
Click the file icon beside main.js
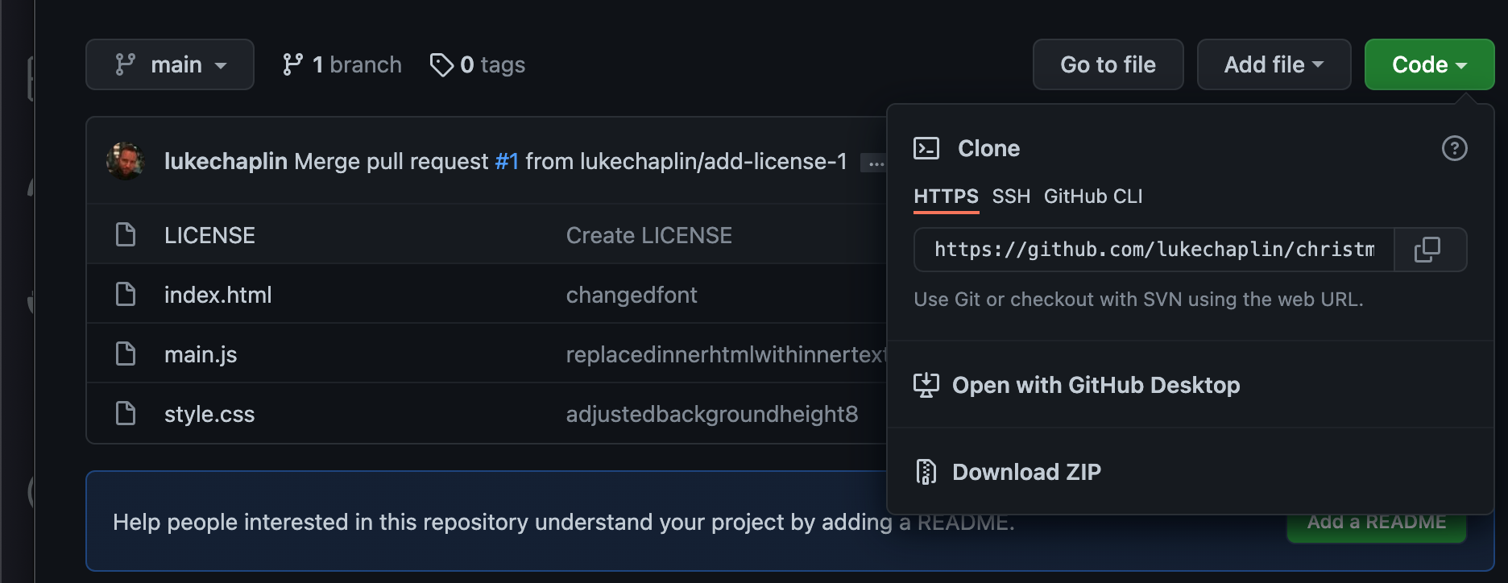point(126,354)
